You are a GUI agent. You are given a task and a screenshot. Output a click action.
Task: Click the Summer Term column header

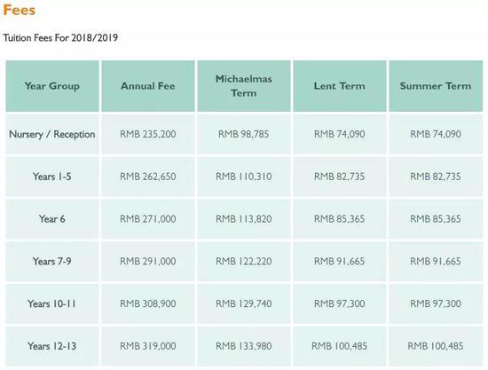click(436, 86)
